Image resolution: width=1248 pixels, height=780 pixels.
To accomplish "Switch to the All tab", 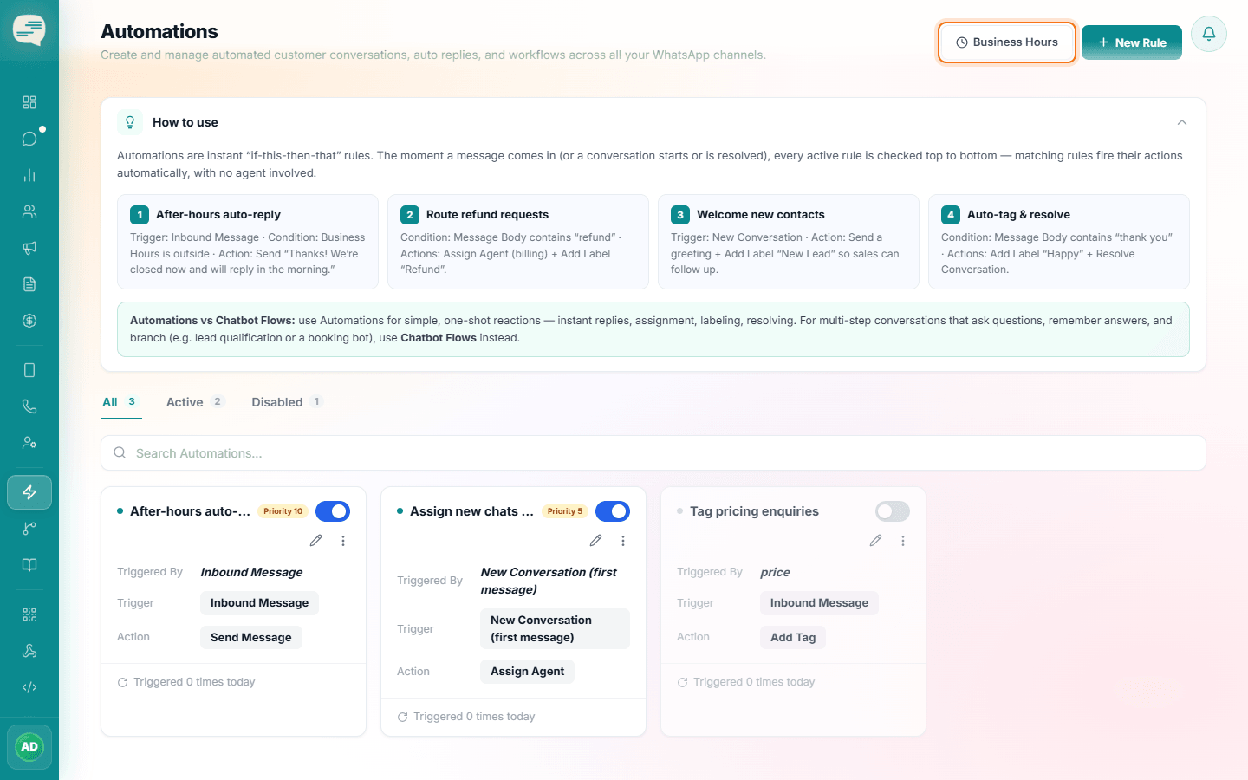I will tap(120, 402).
